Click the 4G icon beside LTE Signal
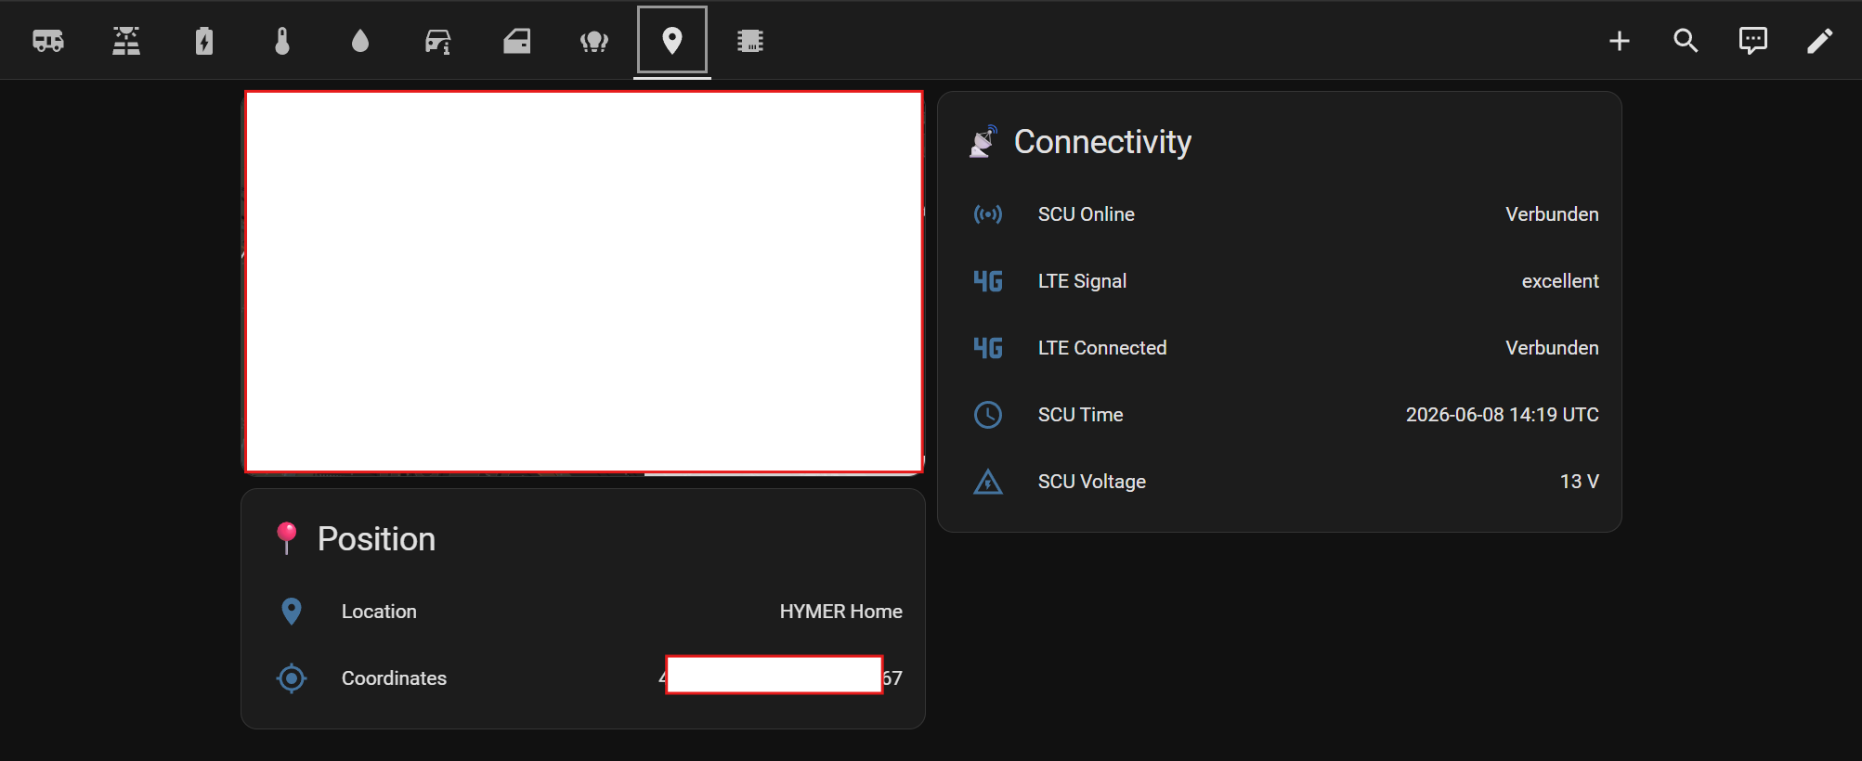1862x761 pixels. click(x=988, y=281)
